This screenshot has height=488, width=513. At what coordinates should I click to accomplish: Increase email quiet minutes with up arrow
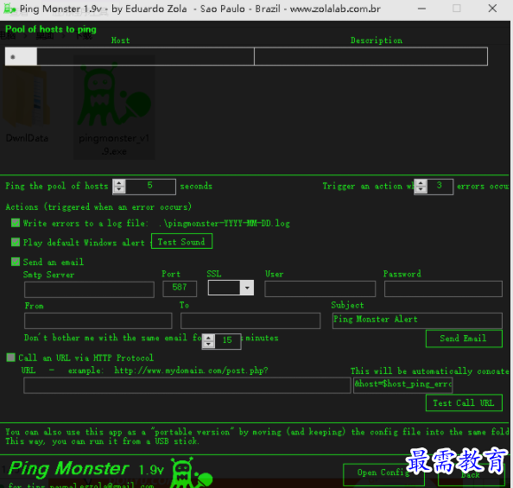click(x=208, y=338)
